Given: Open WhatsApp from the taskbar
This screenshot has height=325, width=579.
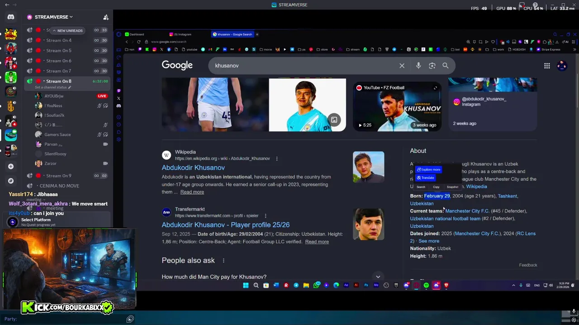Looking at the screenshot, I should click(x=316, y=285).
